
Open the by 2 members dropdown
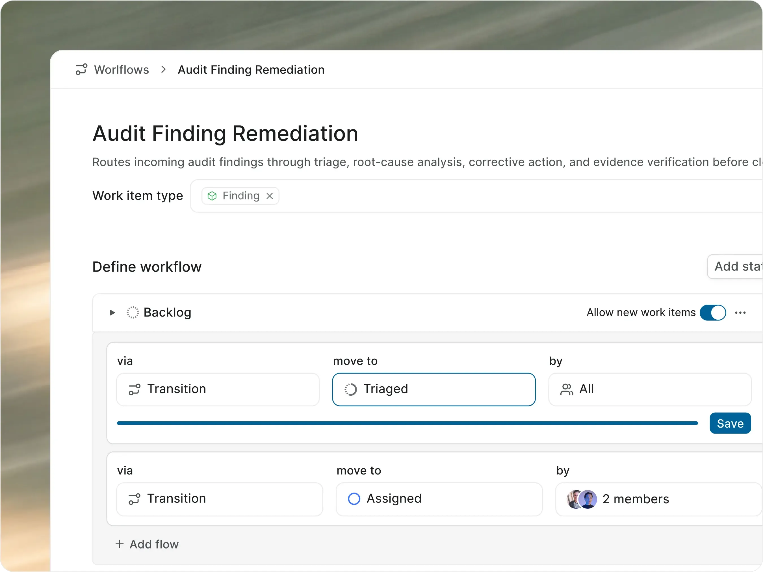[x=659, y=499]
